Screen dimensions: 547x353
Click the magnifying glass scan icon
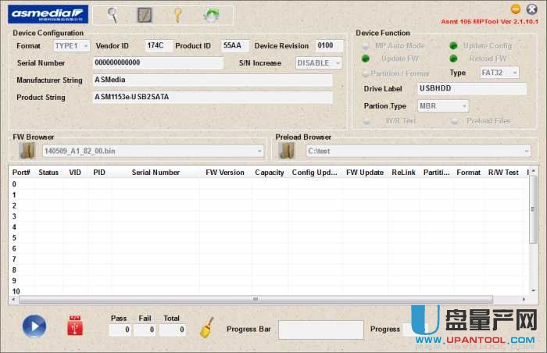112,14
